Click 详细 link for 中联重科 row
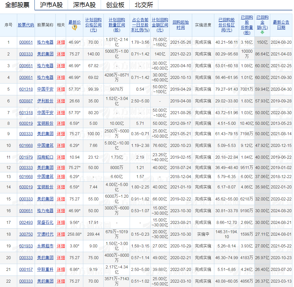 point(61,270)
